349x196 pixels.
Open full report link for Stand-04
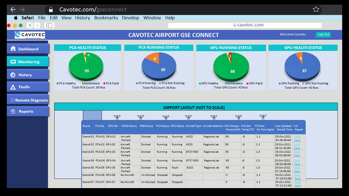coord(297,162)
